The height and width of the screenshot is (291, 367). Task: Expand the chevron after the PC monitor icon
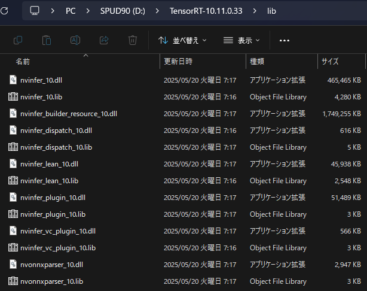click(53, 11)
